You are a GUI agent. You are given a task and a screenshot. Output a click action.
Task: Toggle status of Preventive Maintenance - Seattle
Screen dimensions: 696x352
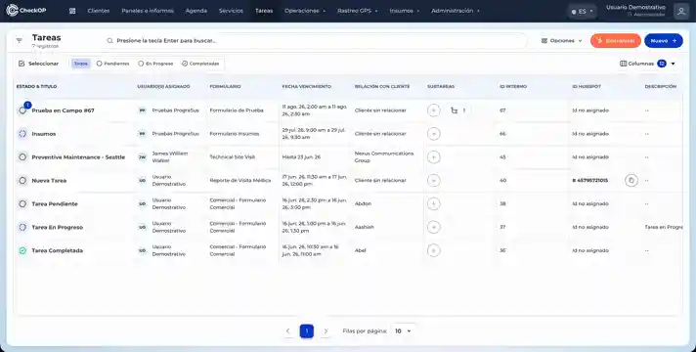coord(22,157)
